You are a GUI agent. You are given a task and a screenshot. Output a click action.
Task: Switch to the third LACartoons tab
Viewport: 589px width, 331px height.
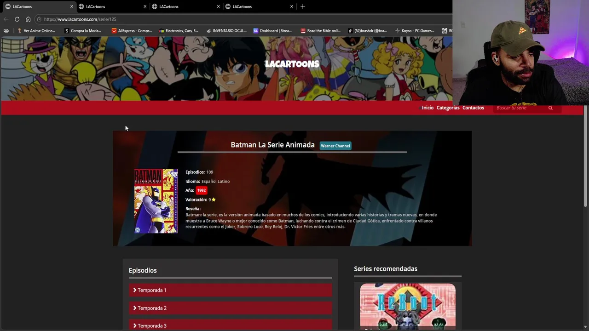[x=185, y=6]
